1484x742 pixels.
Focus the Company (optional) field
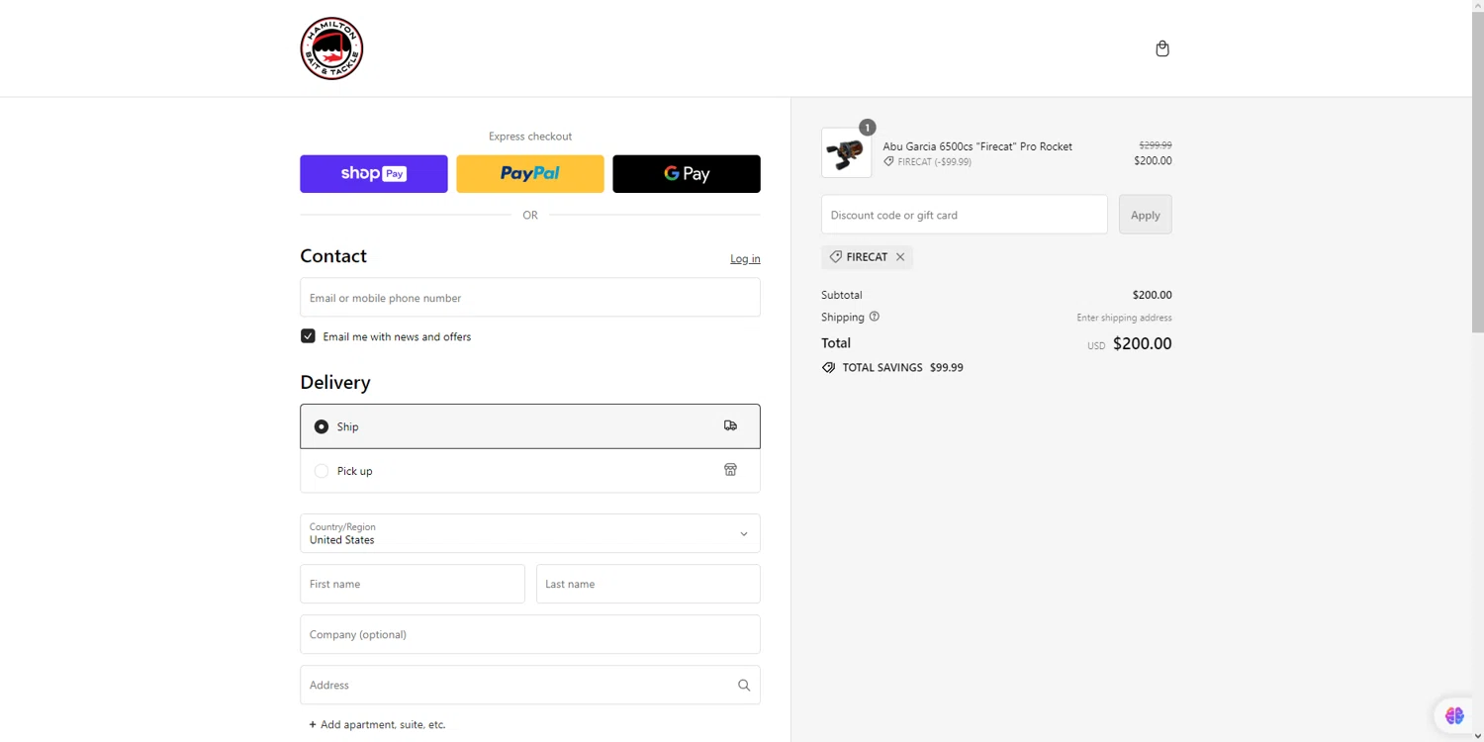click(x=530, y=634)
